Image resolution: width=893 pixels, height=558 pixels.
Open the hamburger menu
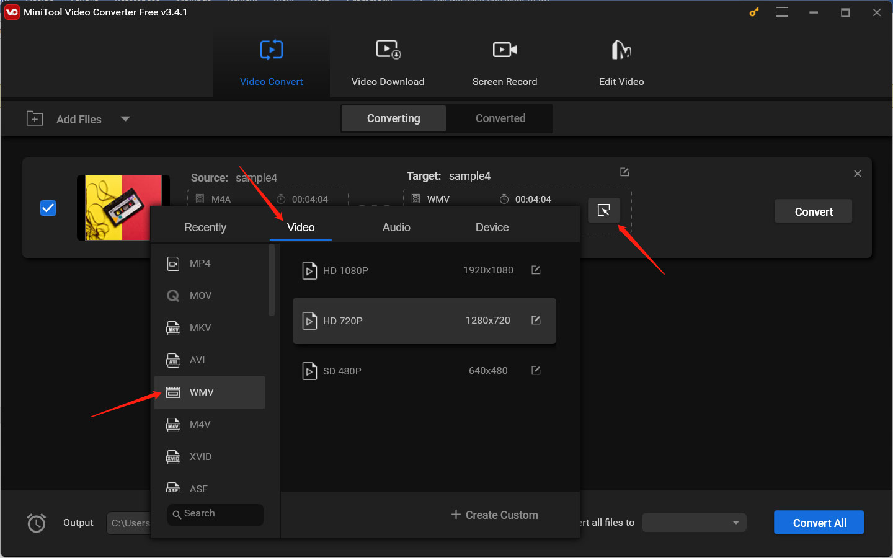click(783, 12)
